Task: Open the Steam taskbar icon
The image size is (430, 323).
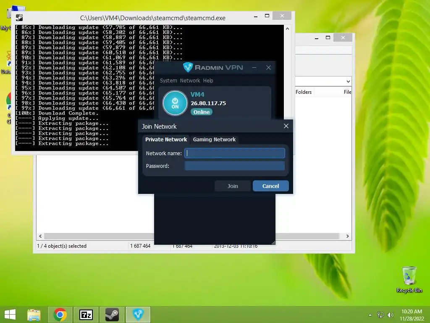Action: 112,315
